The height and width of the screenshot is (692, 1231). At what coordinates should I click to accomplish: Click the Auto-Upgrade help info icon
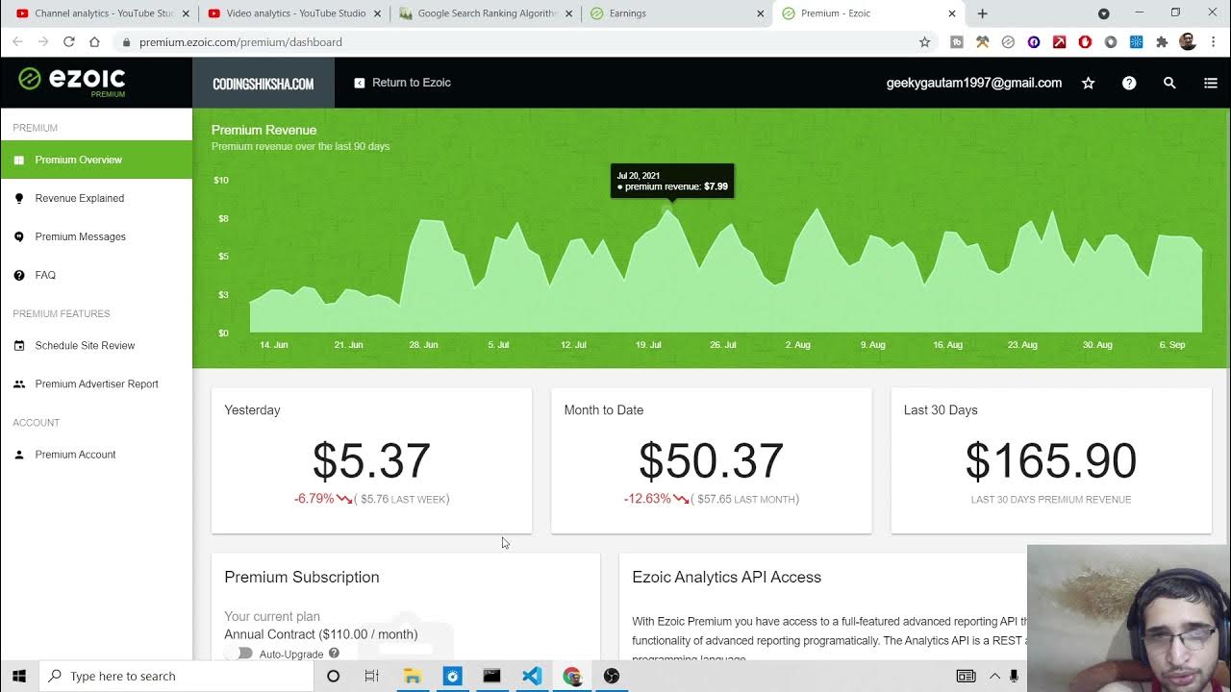[334, 654]
